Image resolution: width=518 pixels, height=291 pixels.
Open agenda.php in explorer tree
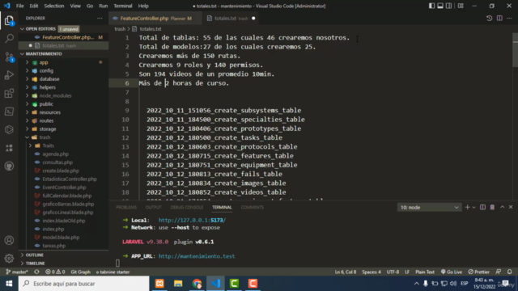coord(56,154)
